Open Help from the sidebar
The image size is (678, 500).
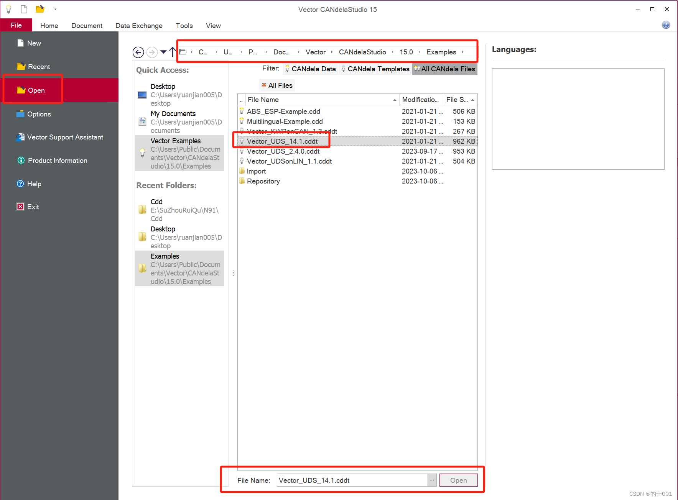click(59, 184)
